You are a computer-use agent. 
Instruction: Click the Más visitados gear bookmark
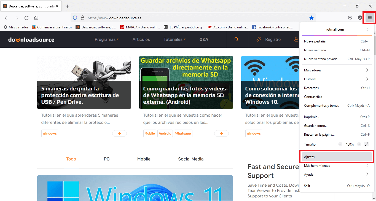point(16,27)
